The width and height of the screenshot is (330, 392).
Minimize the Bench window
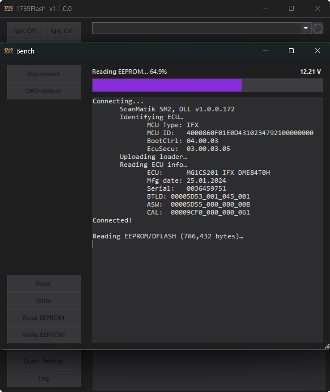265,51
